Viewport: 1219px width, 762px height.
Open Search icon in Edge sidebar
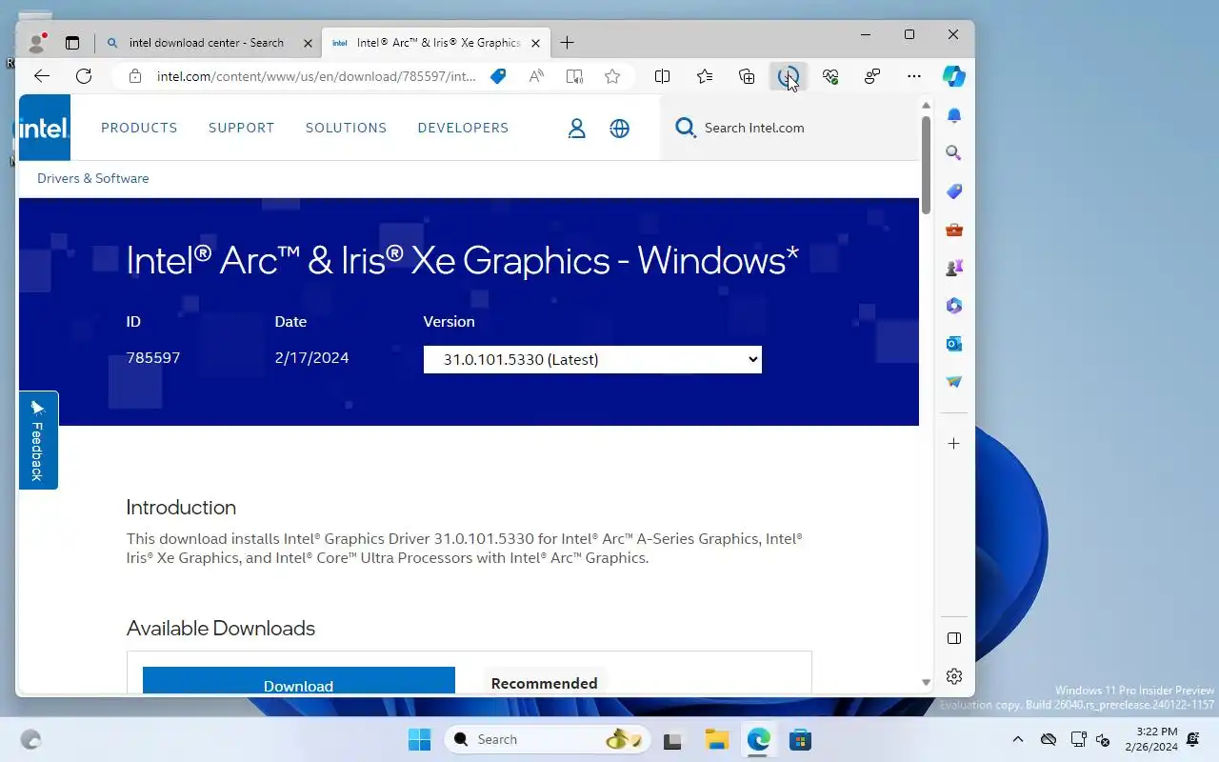point(954,153)
